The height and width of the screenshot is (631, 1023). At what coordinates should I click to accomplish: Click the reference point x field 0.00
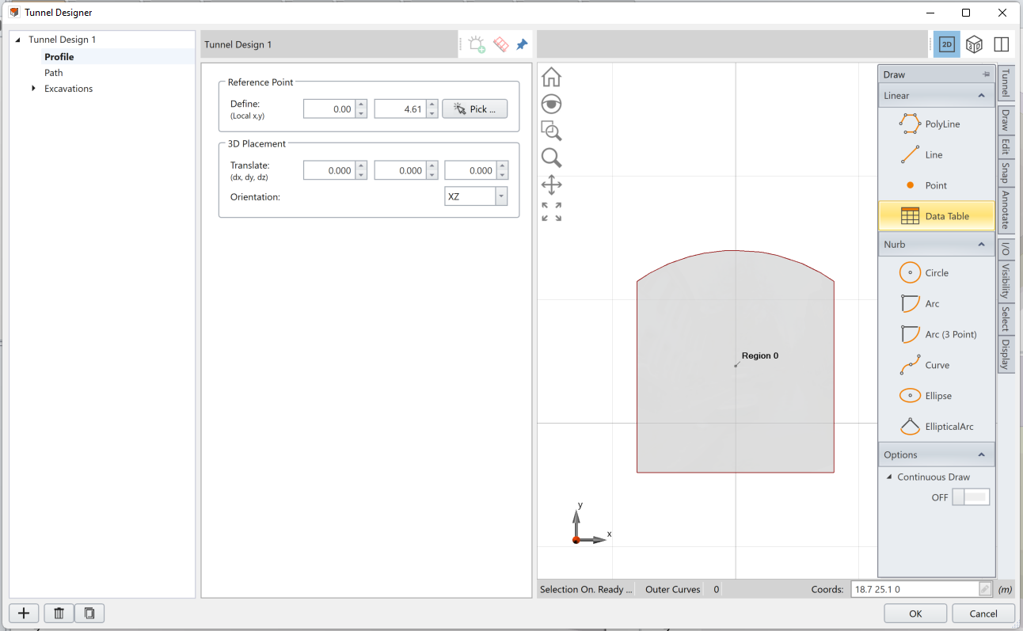329,109
